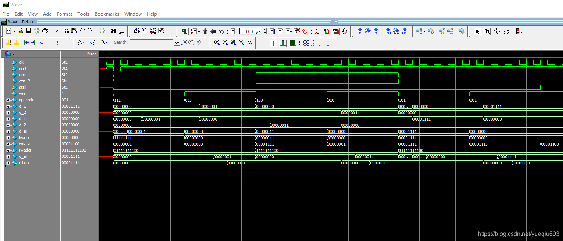Click the Insert Cursor icon
The height and width of the screenshot is (241, 563).
(9, 43)
